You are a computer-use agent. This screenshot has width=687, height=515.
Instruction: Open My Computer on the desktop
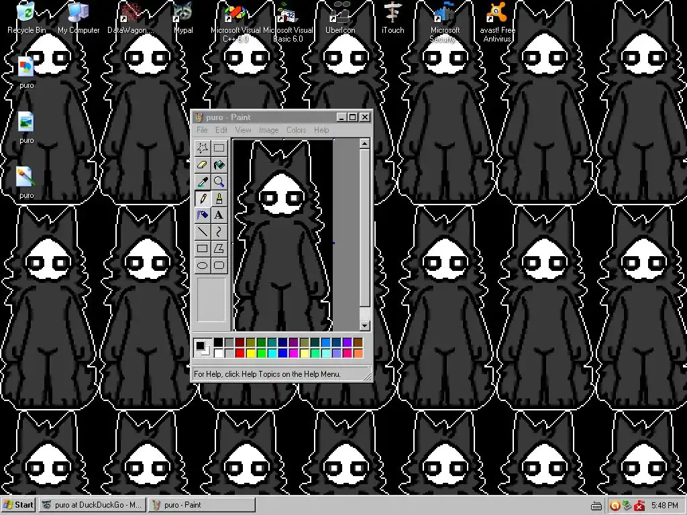pyautogui.click(x=78, y=18)
